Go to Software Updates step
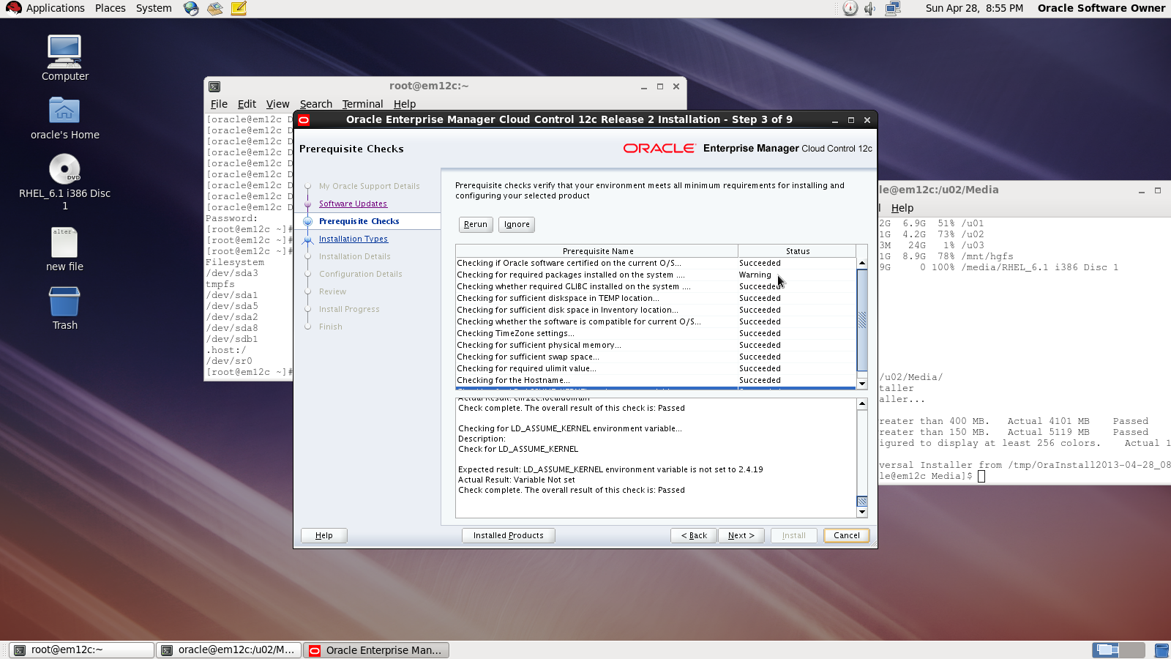The image size is (1171, 659). point(353,204)
